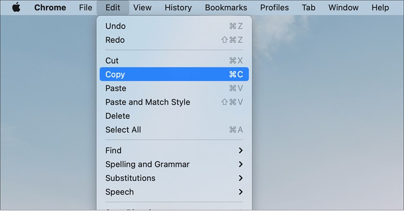
Task: Open the File menu
Action: point(86,8)
